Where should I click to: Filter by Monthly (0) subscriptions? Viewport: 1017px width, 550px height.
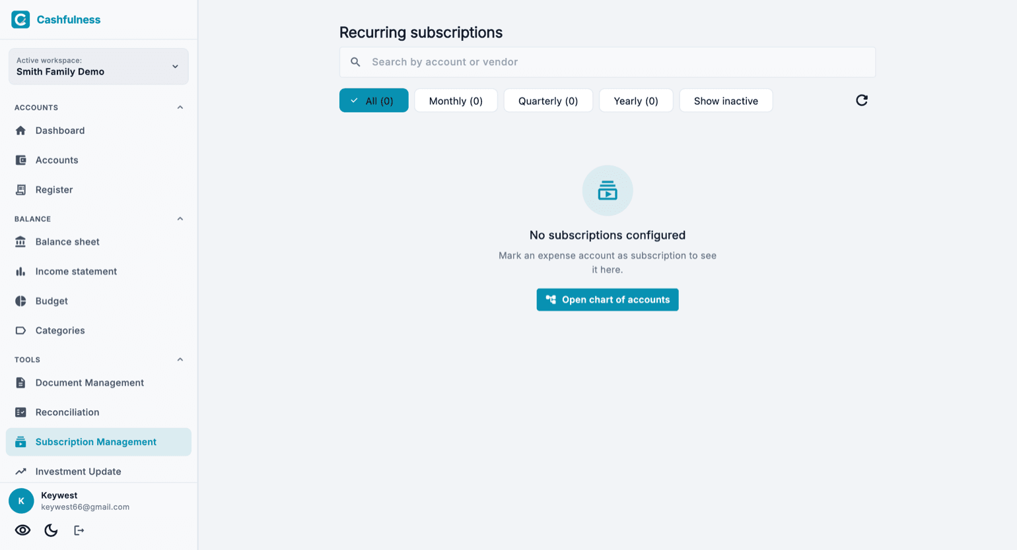point(456,100)
